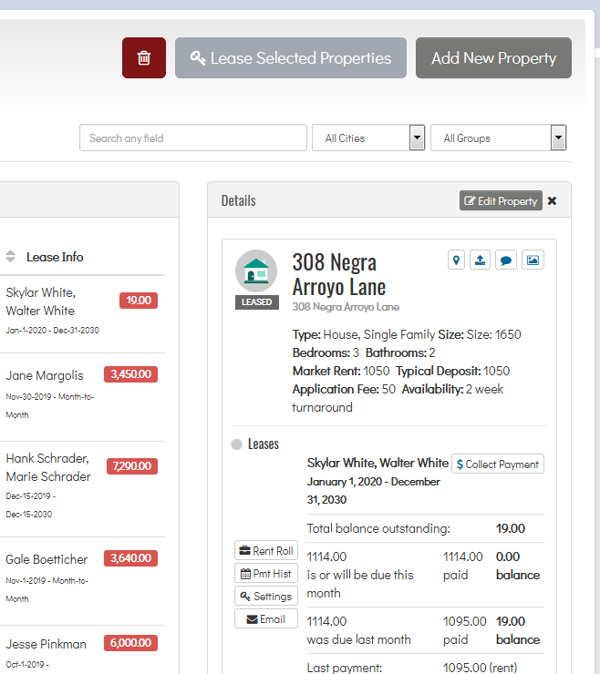Click the speech bubble comment icon

pos(506,260)
